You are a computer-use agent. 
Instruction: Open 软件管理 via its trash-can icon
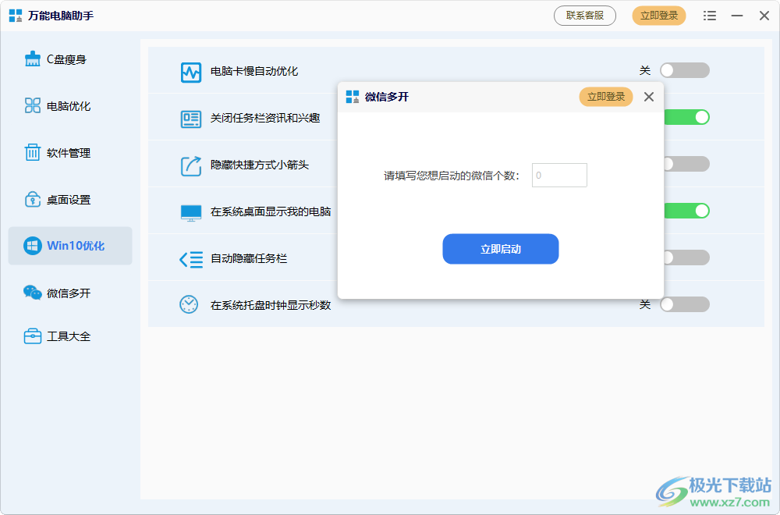point(32,152)
